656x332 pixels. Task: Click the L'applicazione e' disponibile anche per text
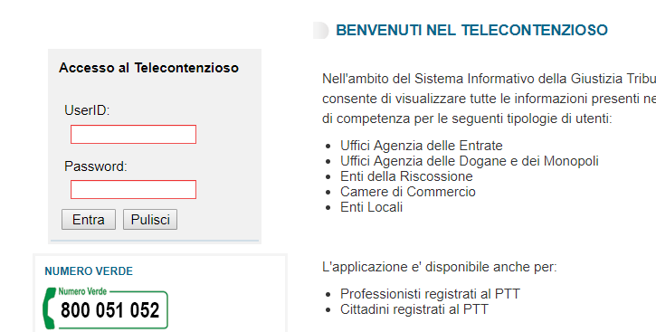click(440, 267)
